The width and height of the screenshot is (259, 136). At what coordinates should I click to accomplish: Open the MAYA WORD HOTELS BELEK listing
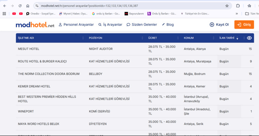[39, 124]
